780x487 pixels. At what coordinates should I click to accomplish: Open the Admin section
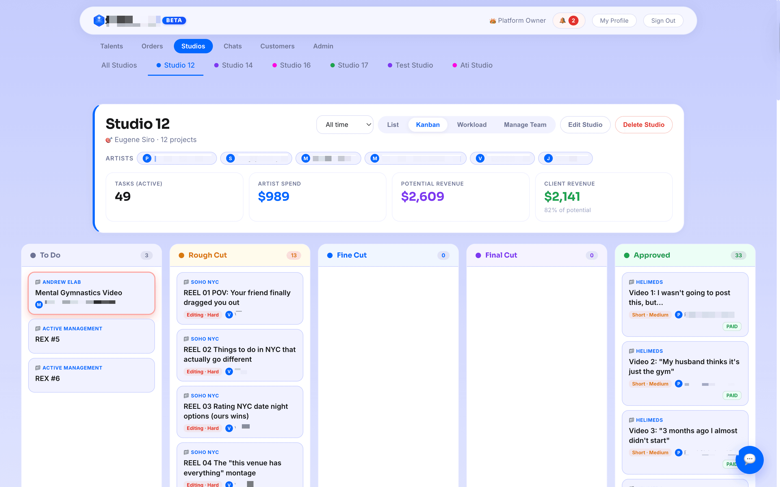point(323,46)
